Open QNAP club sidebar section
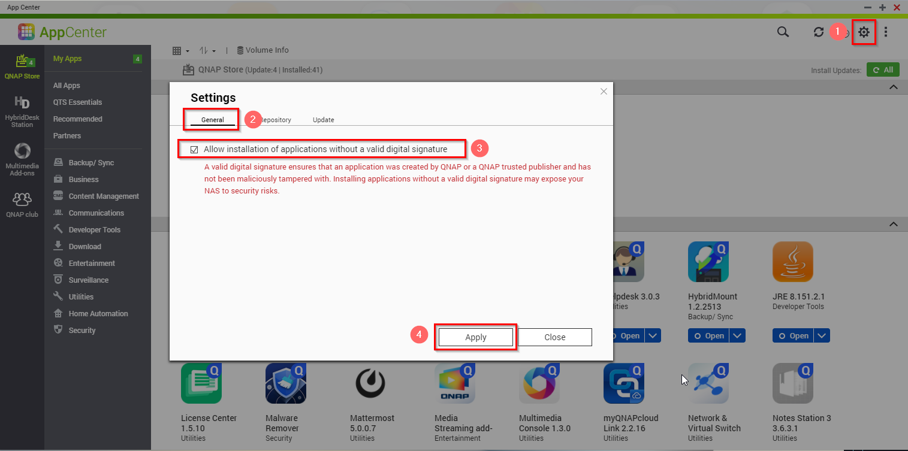The height and width of the screenshot is (451, 908). (22, 205)
